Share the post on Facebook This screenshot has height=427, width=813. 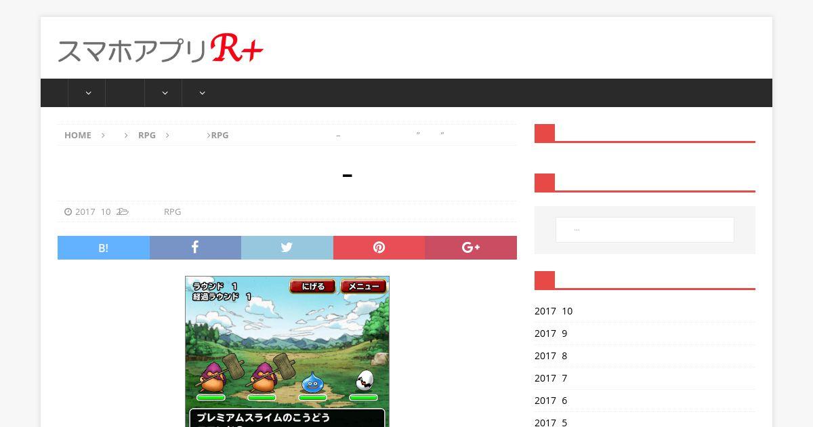pos(195,247)
